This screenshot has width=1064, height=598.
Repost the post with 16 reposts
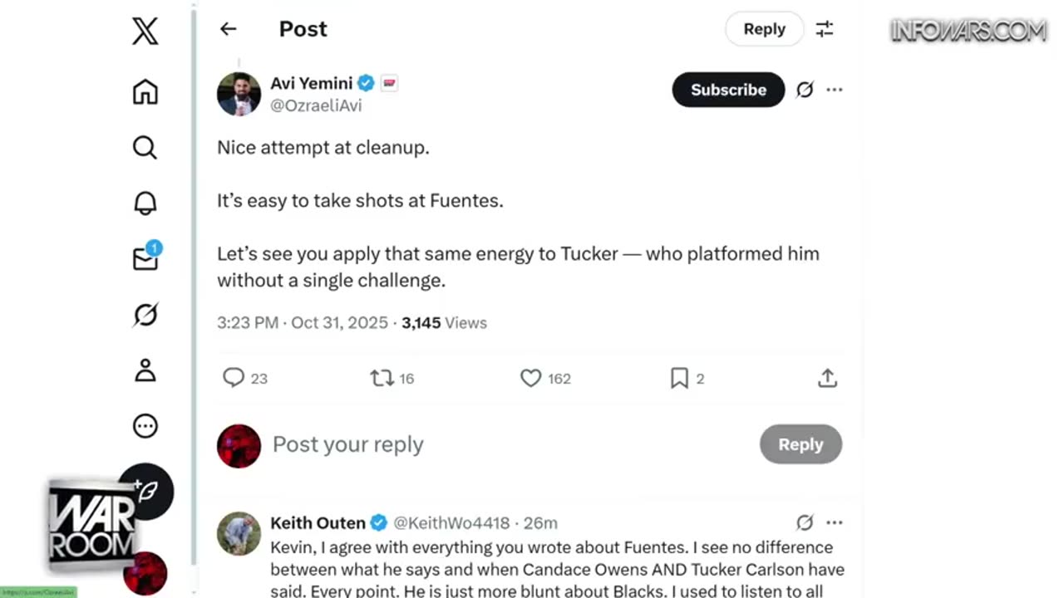382,379
